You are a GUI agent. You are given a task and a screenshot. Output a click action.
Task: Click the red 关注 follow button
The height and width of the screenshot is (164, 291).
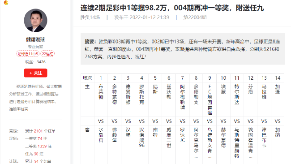pyautogui.click(x=35, y=73)
